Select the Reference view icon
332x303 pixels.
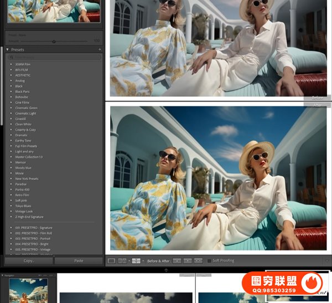(122, 260)
